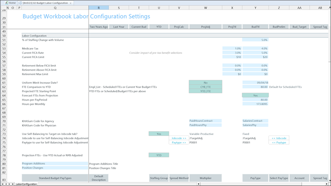331x186 pixels.
Task: Select the LaborConfiguration sheet tab
Action: pyautogui.click(x=26, y=184)
